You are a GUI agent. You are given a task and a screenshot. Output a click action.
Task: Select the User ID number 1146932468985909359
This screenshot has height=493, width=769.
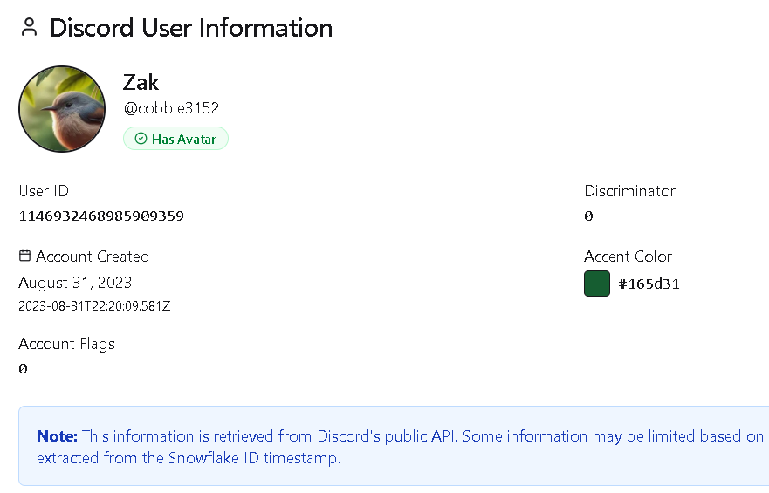(x=101, y=216)
